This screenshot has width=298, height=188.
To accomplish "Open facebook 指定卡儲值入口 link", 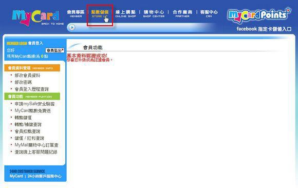I will click(x=264, y=29).
